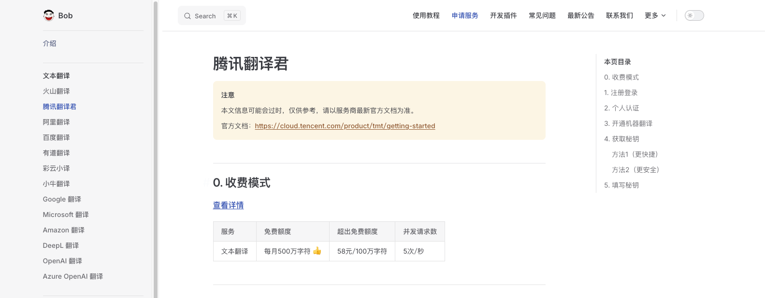Screen dimensions: 765x298
Task: Click the Bob logo icon
Action: click(x=49, y=15)
